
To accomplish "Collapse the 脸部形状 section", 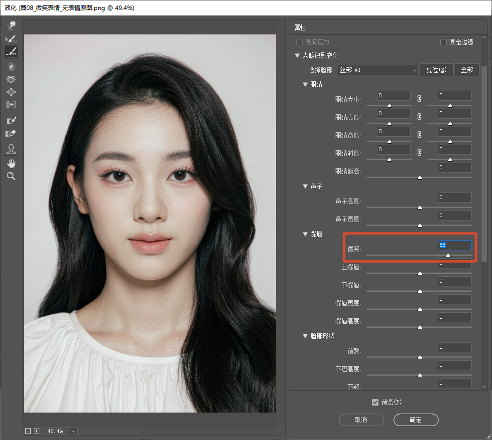I will click(305, 336).
